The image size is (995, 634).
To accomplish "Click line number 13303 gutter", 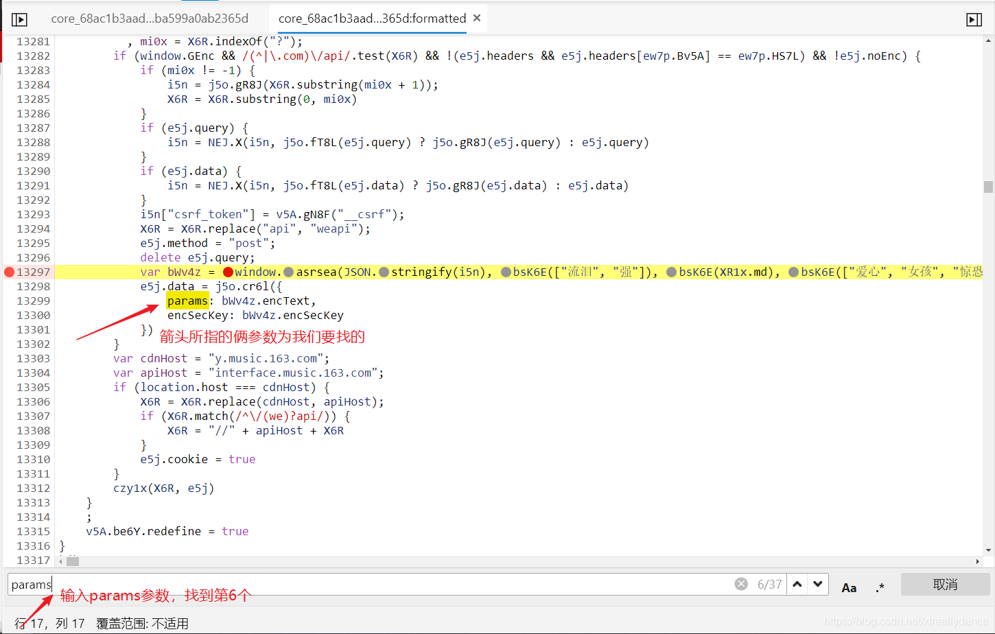I will coord(33,359).
